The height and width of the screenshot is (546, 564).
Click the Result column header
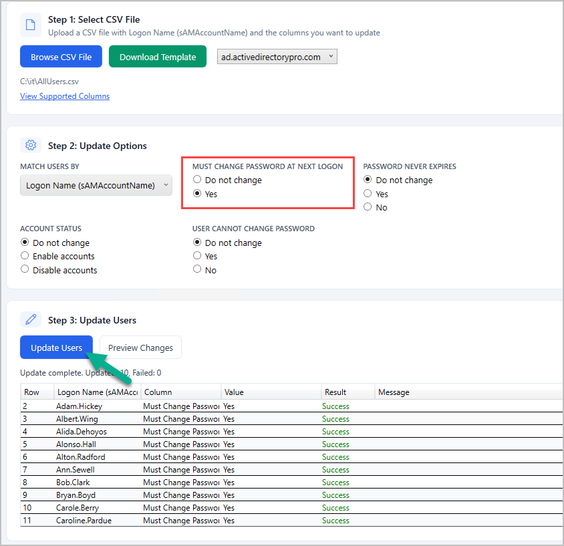click(348, 392)
